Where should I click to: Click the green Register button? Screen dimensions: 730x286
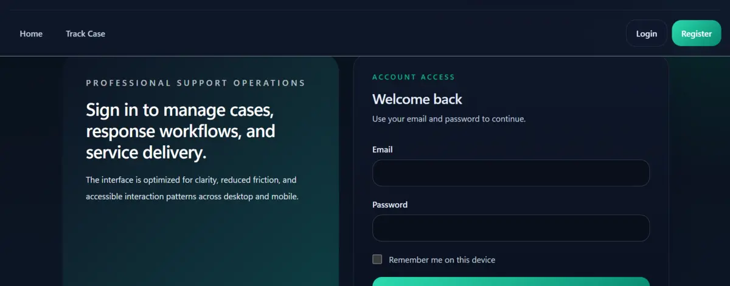696,33
